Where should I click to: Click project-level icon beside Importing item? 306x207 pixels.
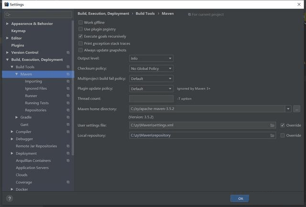pos(68,81)
